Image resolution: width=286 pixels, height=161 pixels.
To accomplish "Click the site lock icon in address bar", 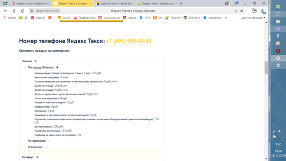I will click(32, 11).
